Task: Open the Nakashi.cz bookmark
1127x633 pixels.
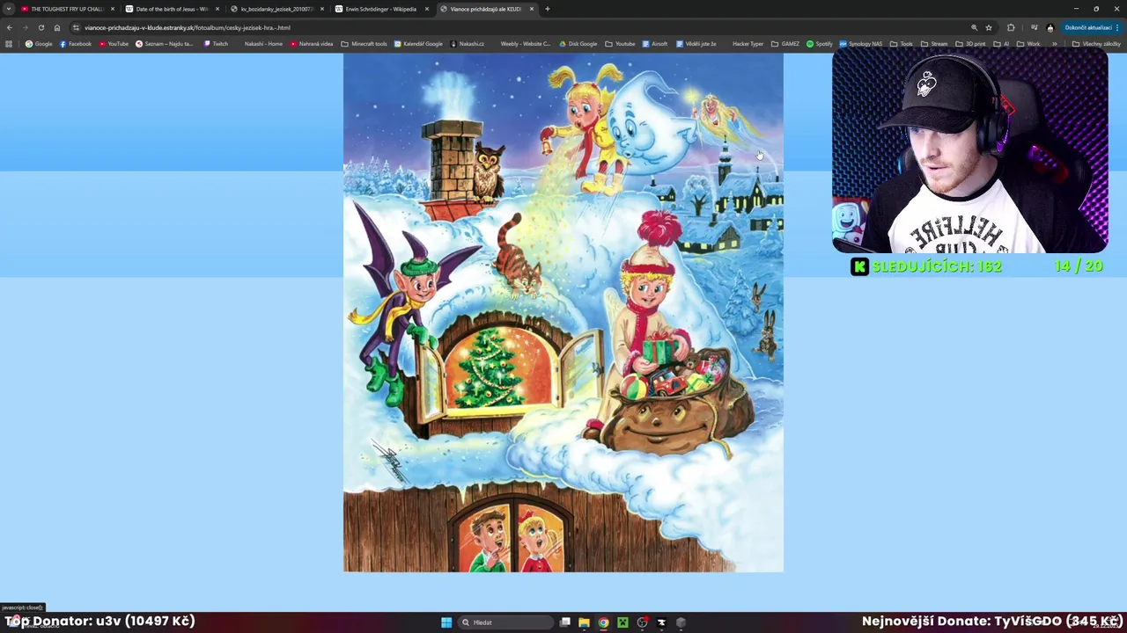Action: [468, 44]
